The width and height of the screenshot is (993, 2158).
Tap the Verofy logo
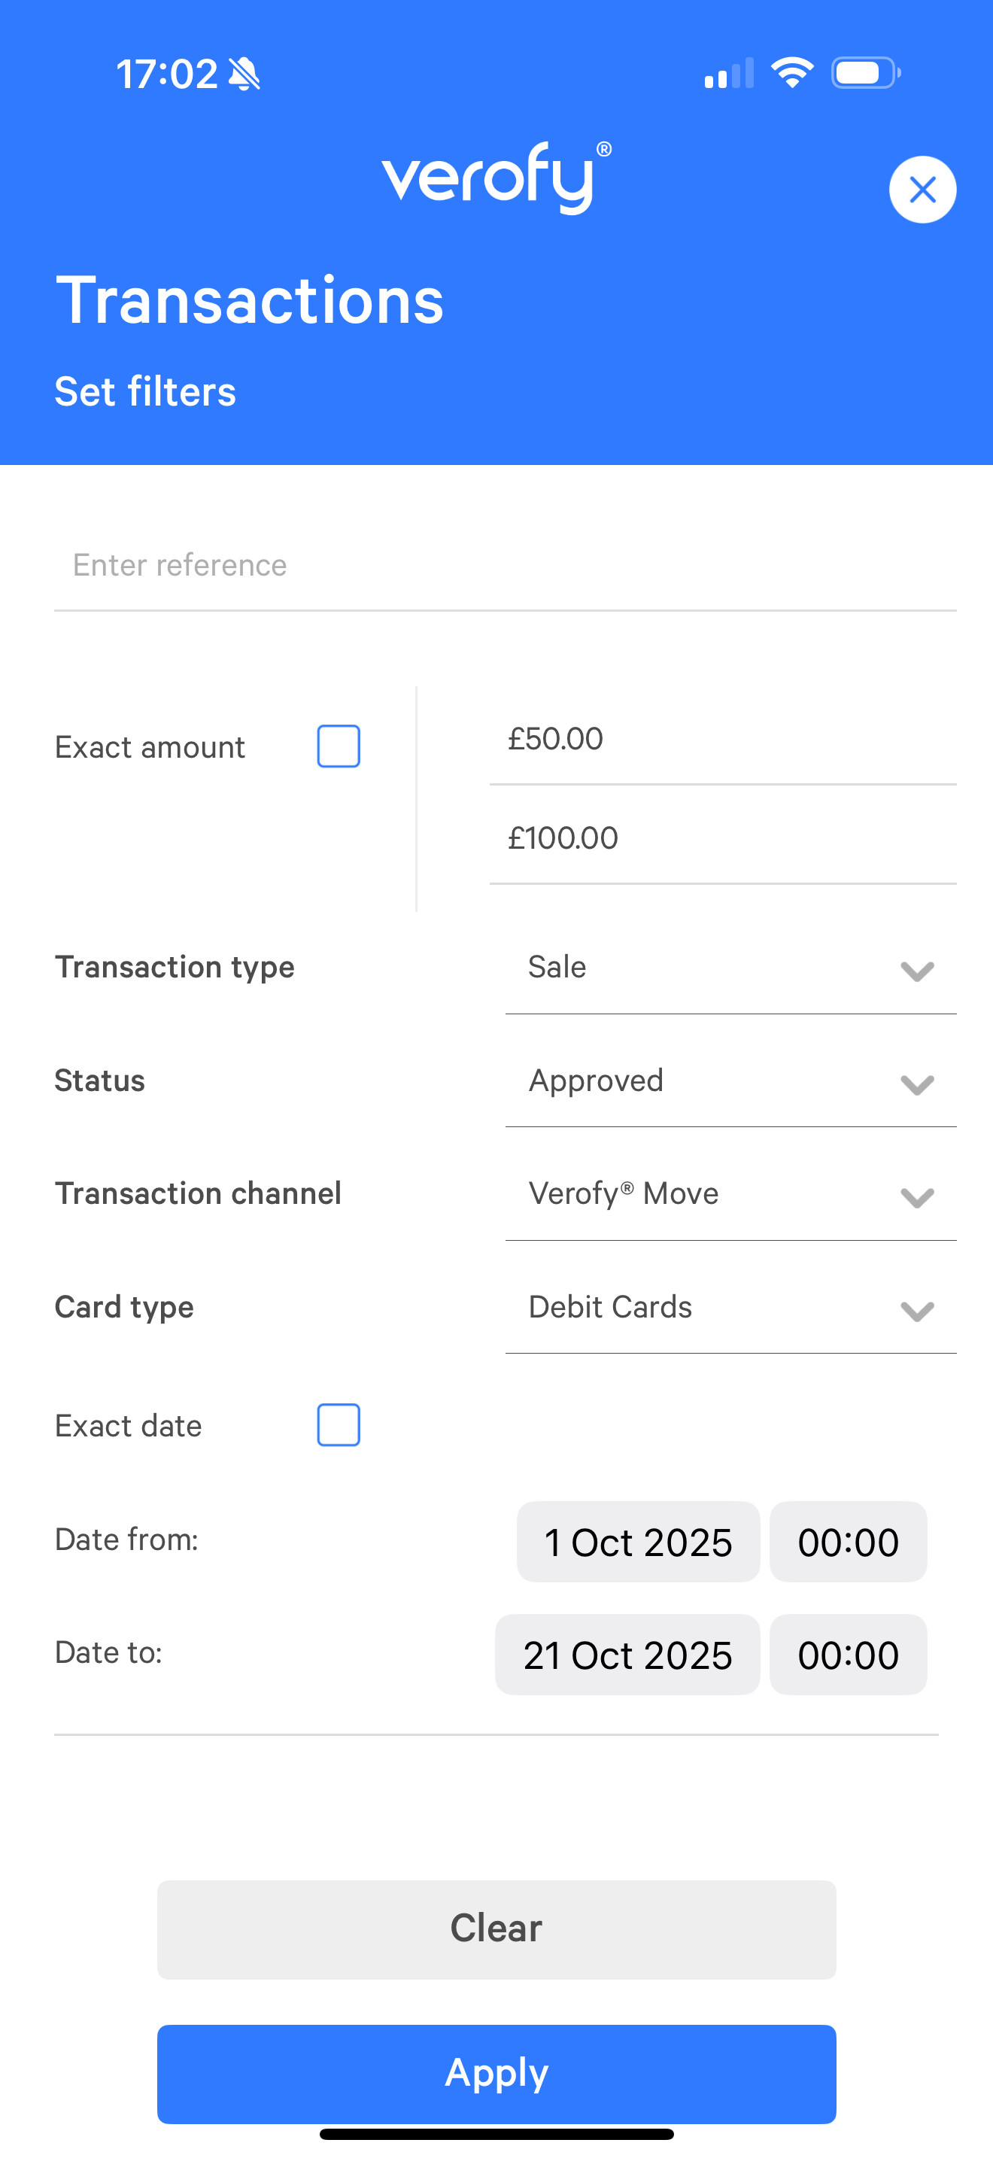coord(496,177)
